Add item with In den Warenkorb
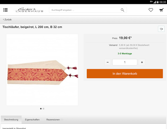Image resolution: width=167 pixels, height=129 pixels. pyautogui.click(x=125, y=74)
